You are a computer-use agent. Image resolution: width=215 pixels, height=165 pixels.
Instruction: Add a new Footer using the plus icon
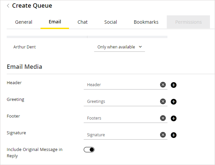tap(173, 118)
